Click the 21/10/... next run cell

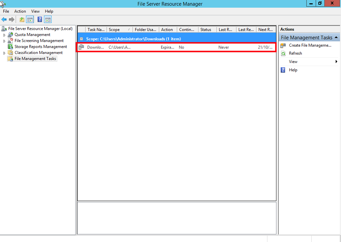coord(265,47)
